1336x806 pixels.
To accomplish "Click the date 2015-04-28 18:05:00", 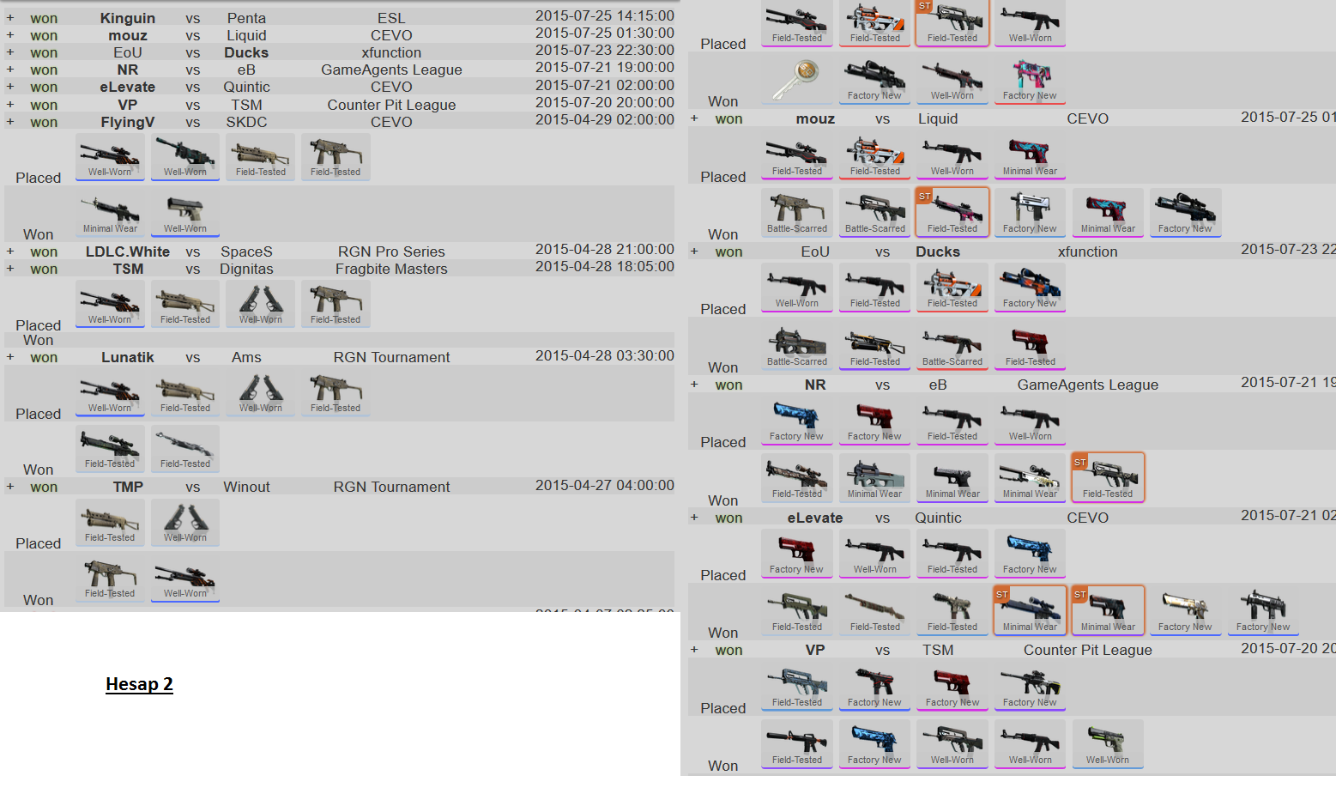I will pos(605,266).
